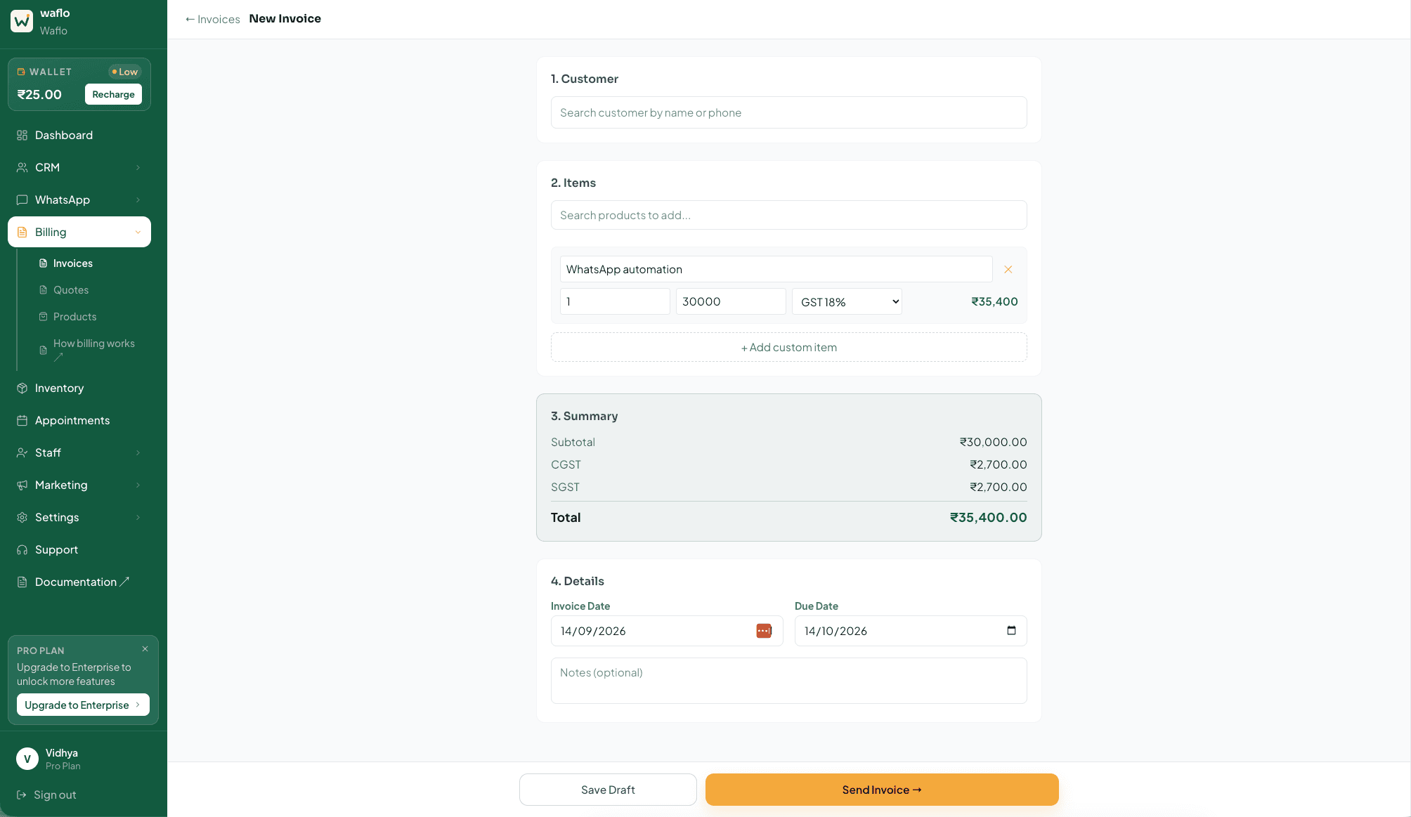Remove the WhatsApp automation item with X
The width and height of the screenshot is (1411, 817).
[1008, 269]
